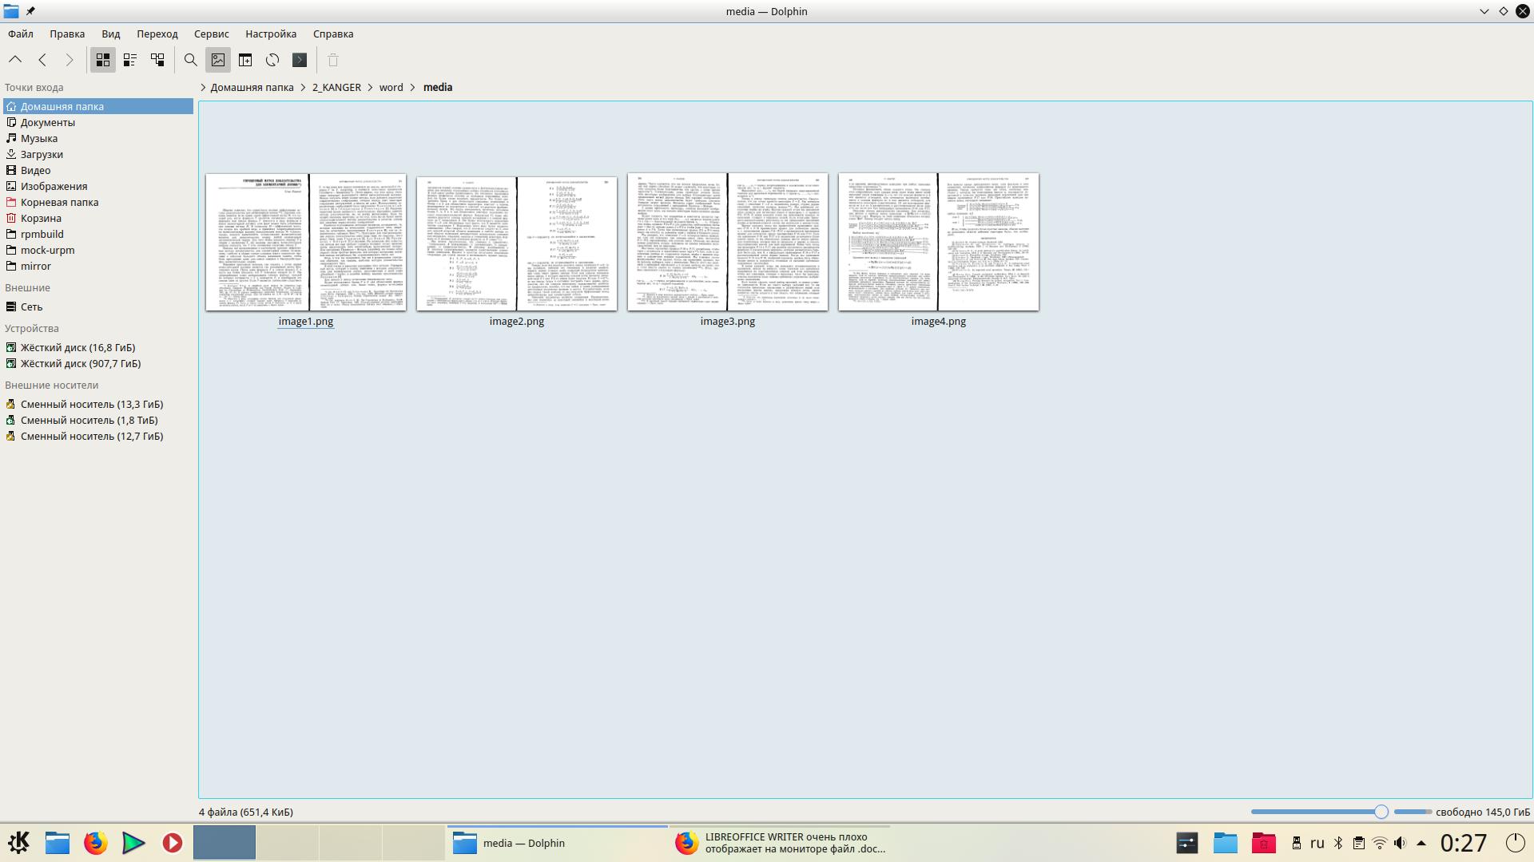Open the search tool
This screenshot has width=1534, height=862.
click(x=190, y=60)
